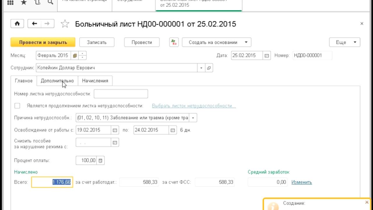Expand the Сотрудник dropdown arrow

(x=201, y=68)
